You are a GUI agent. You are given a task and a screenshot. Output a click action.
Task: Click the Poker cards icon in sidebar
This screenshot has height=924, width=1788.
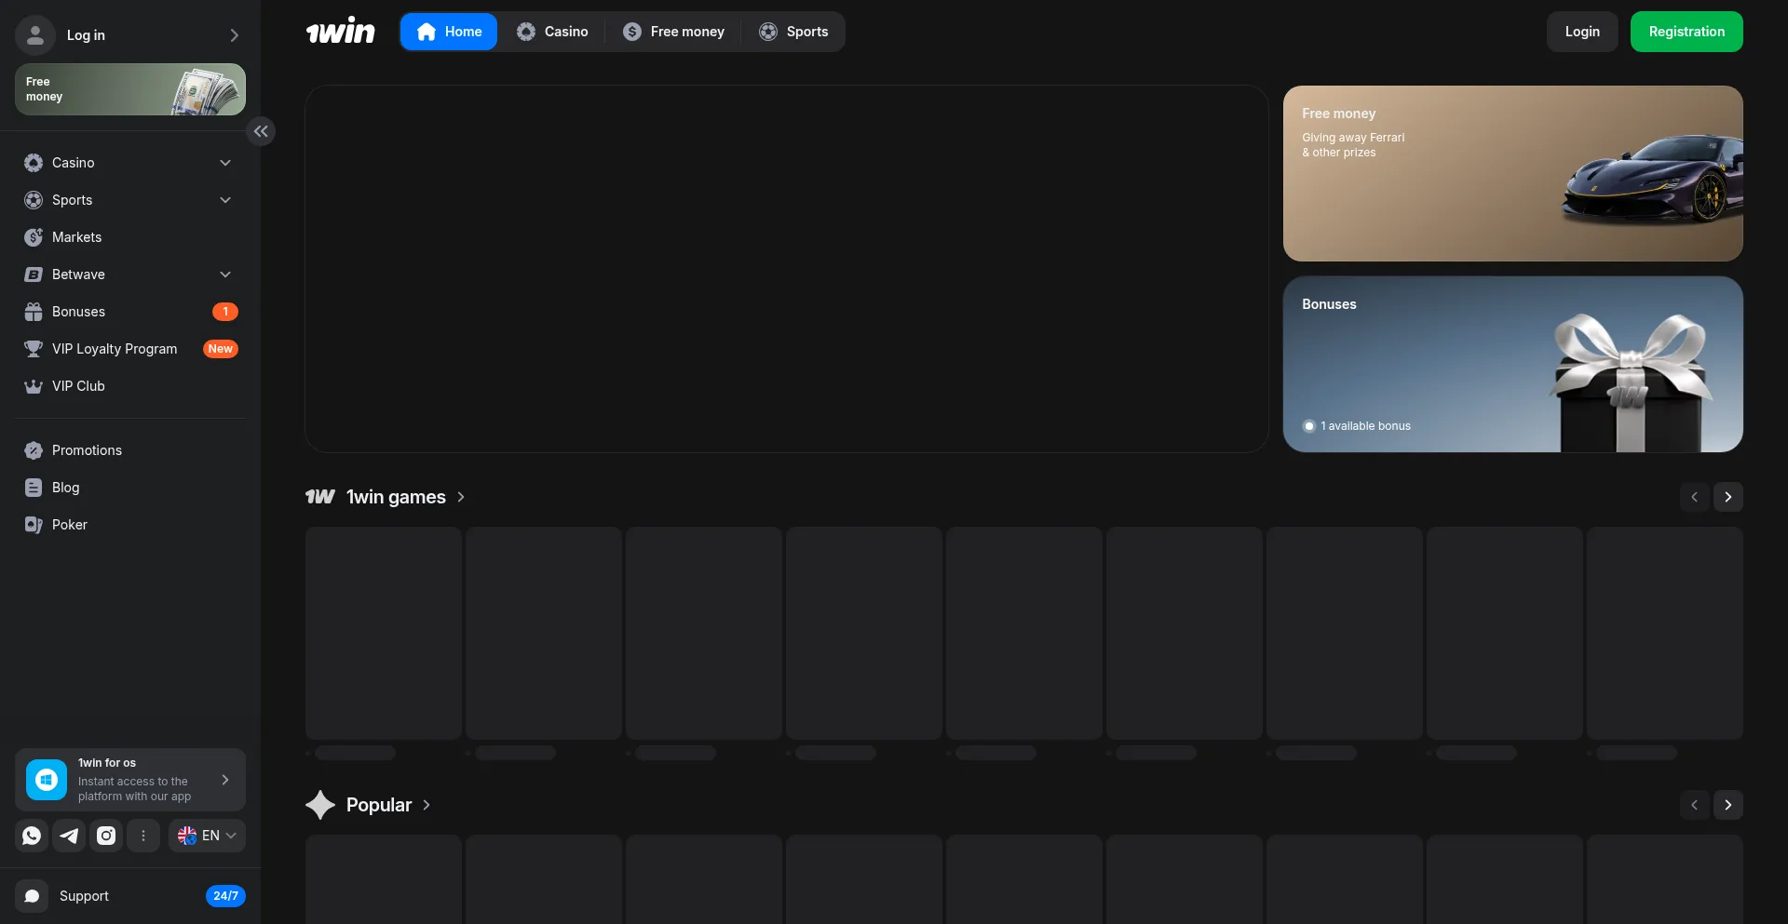[34, 525]
